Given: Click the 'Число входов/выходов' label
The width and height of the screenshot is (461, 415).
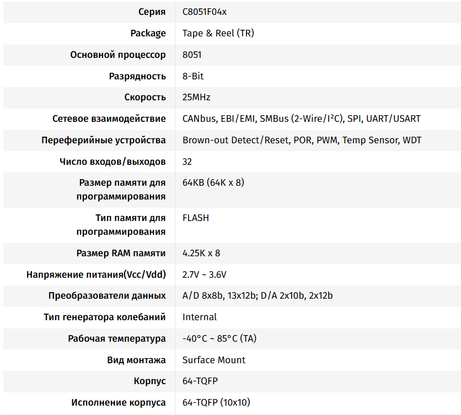Looking at the screenshot, I should (112, 161).
